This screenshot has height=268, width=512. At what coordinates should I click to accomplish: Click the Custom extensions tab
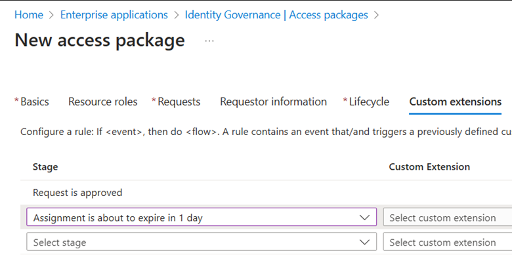[455, 102]
